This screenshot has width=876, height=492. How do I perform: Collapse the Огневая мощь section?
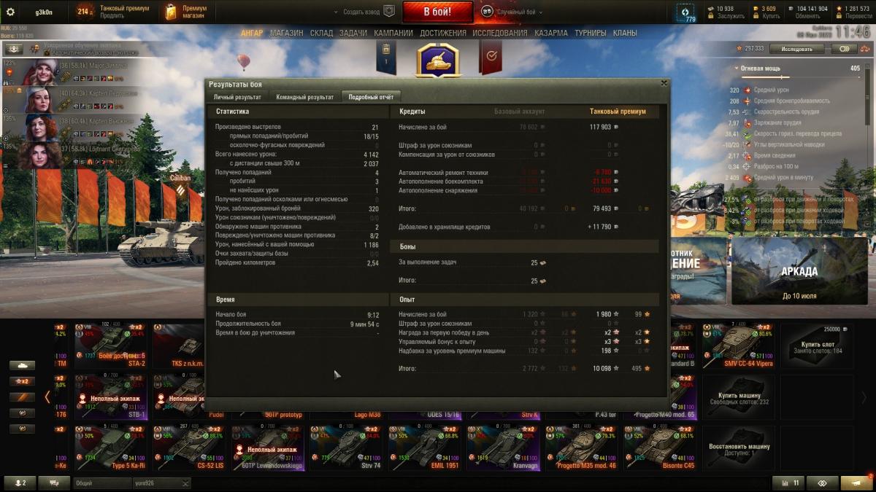737,68
